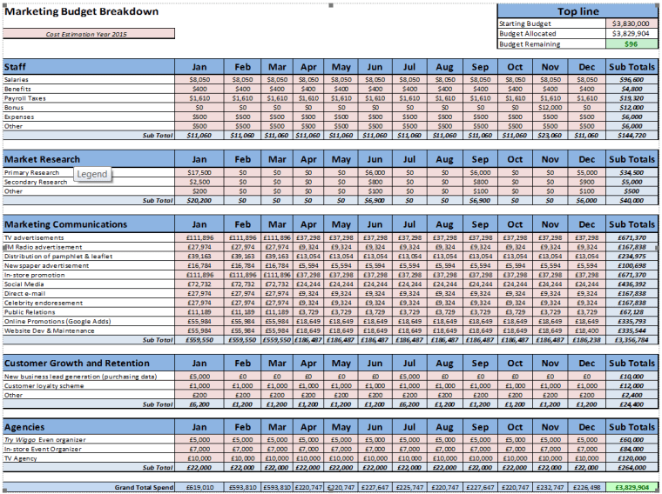Click the TV Agency sub total $120,000

pyautogui.click(x=631, y=458)
